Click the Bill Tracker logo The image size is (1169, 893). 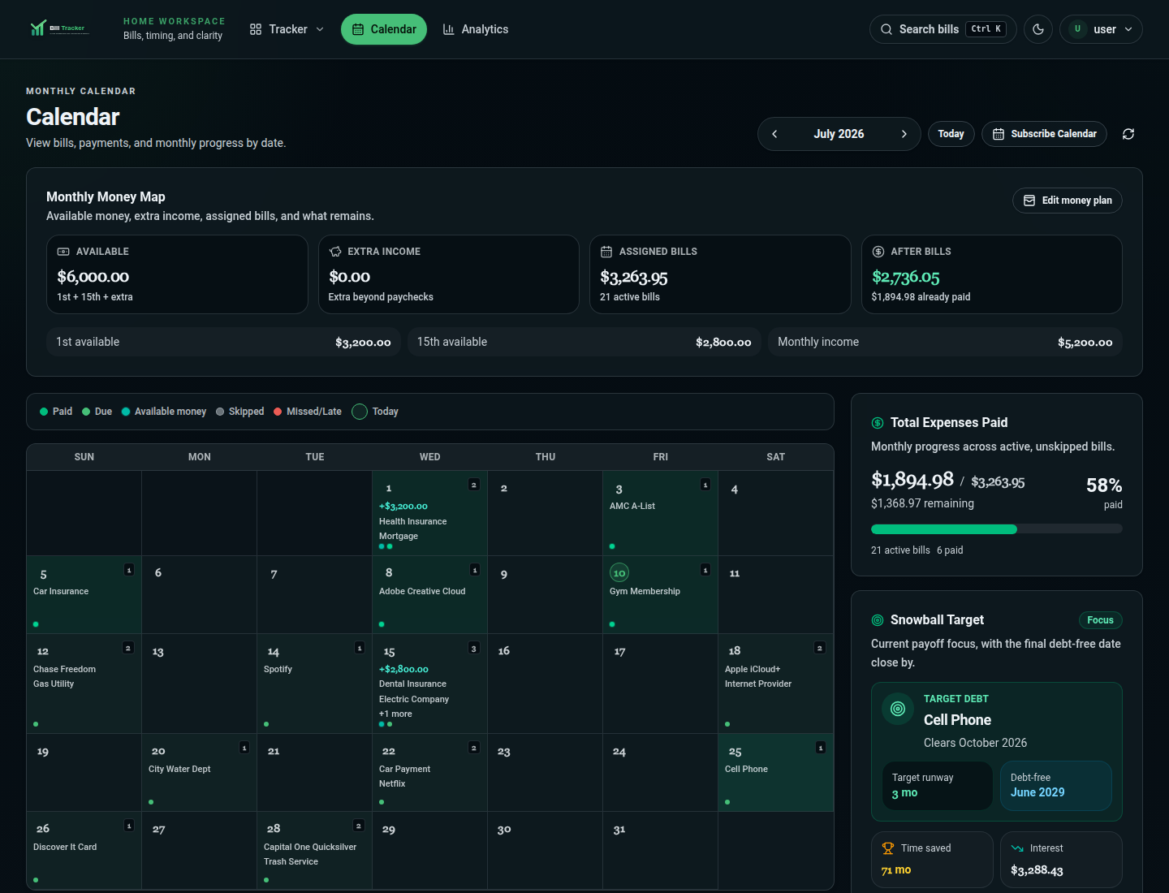tap(58, 29)
